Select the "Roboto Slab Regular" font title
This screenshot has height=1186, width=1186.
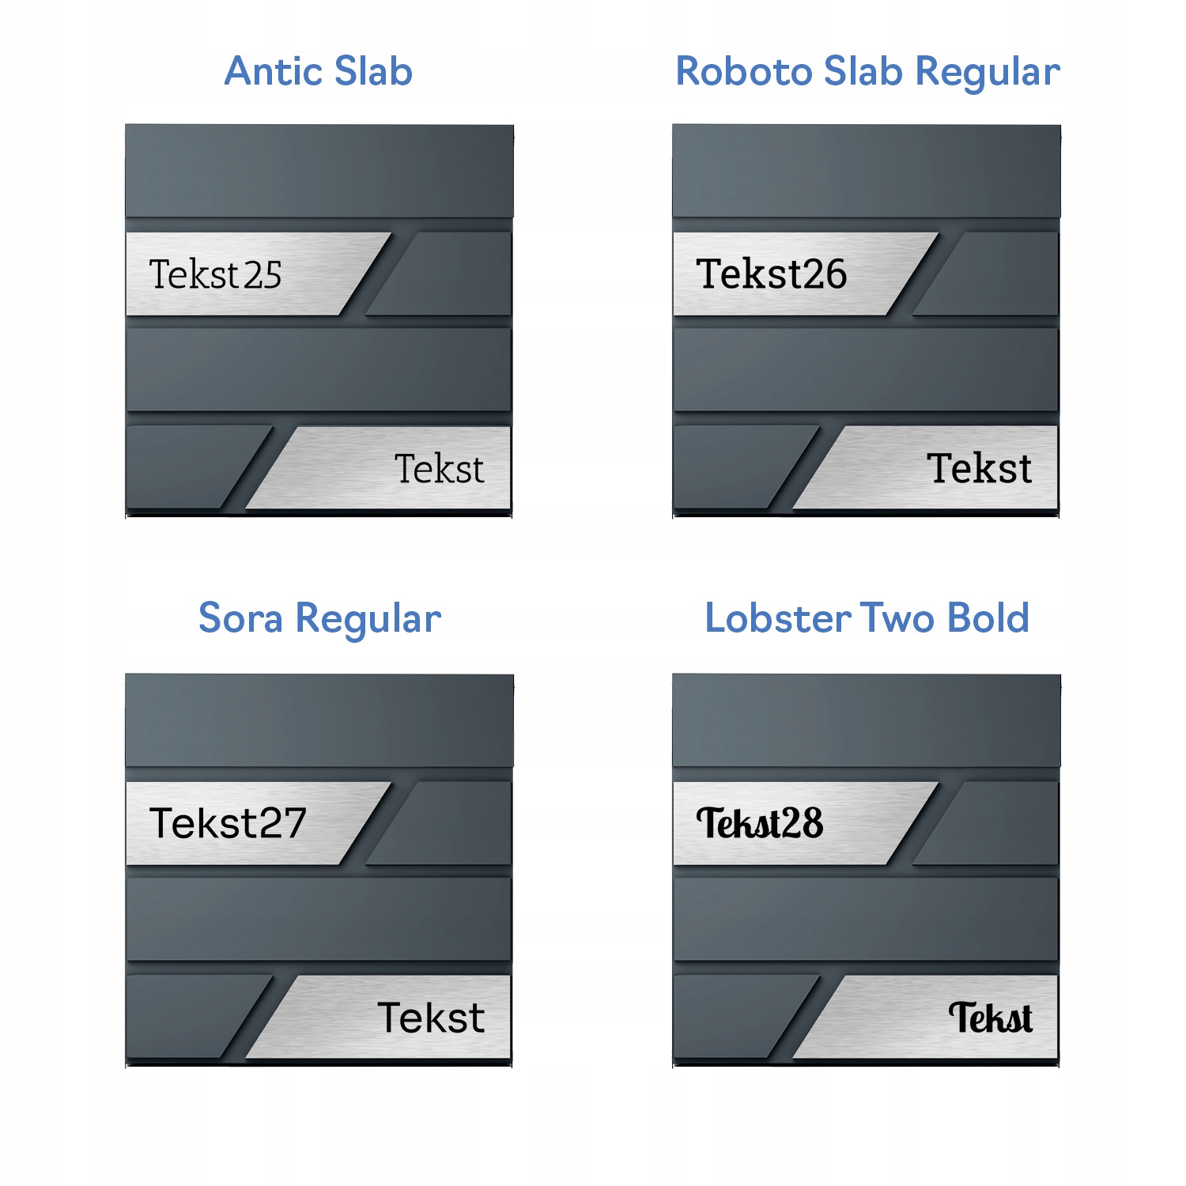pos(867,71)
